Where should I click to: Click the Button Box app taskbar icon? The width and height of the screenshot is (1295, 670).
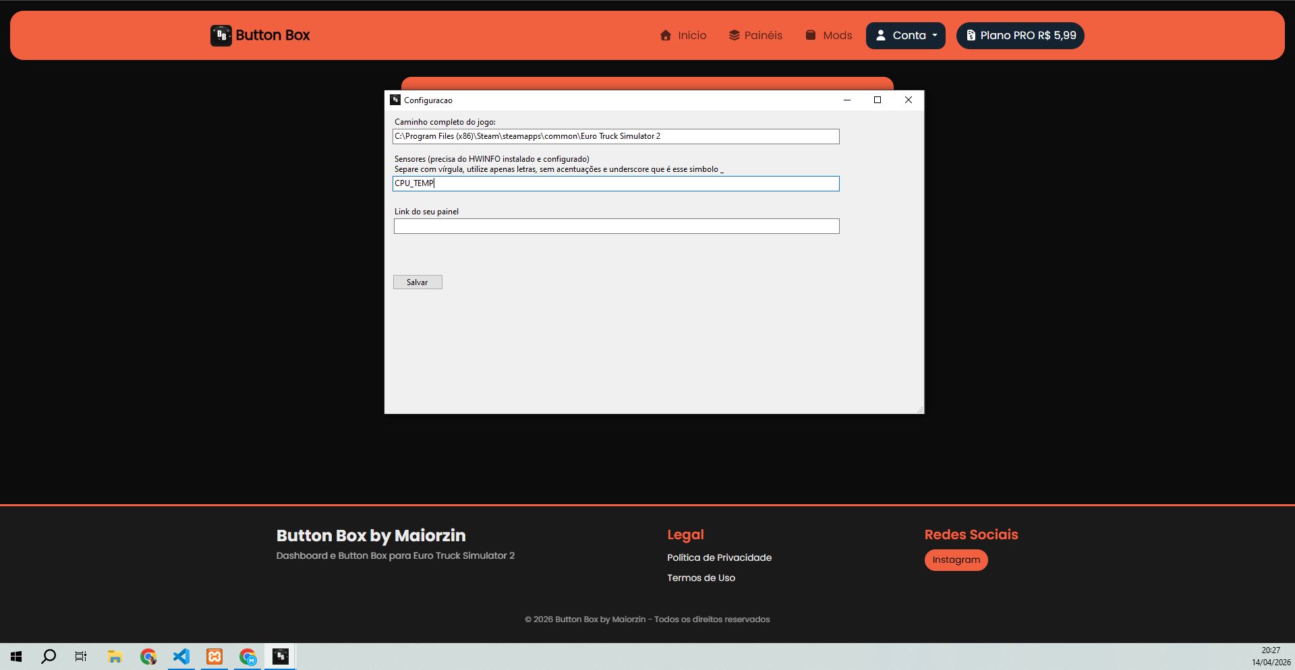(281, 657)
